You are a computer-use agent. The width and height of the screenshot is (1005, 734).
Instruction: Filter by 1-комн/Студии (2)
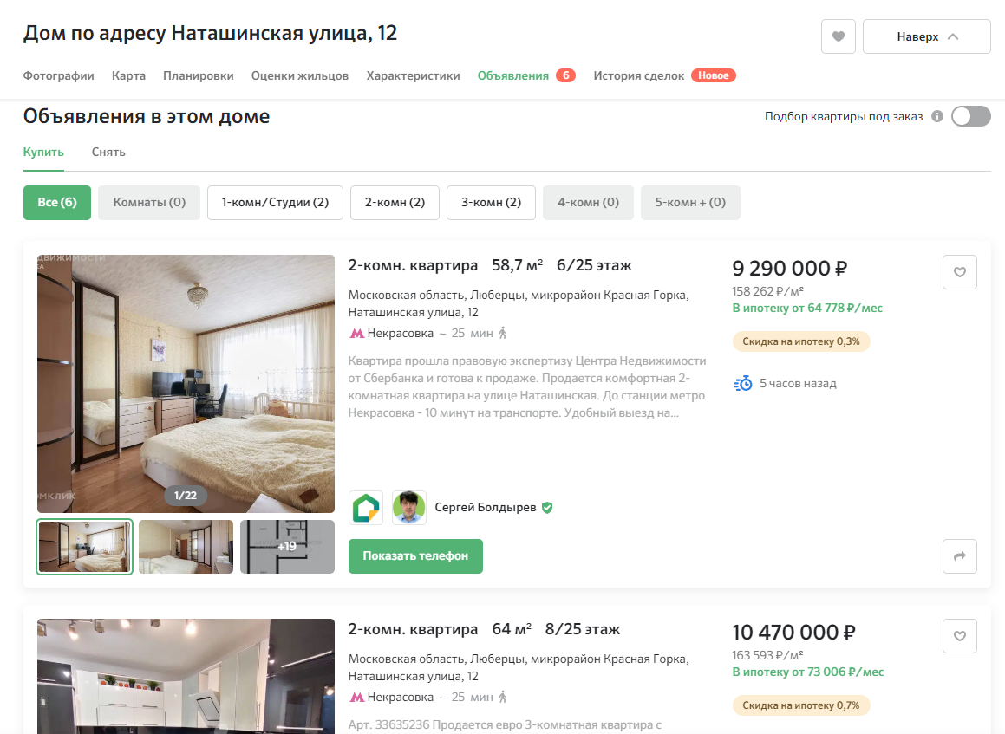point(275,203)
